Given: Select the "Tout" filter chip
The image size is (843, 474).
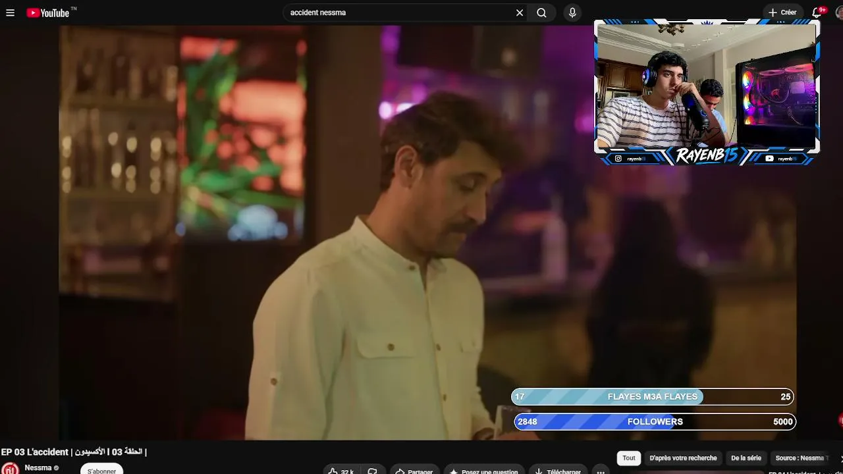Looking at the screenshot, I should click(629, 458).
